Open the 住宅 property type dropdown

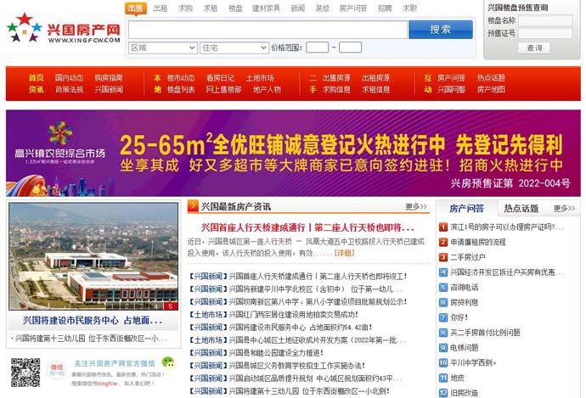tap(234, 48)
